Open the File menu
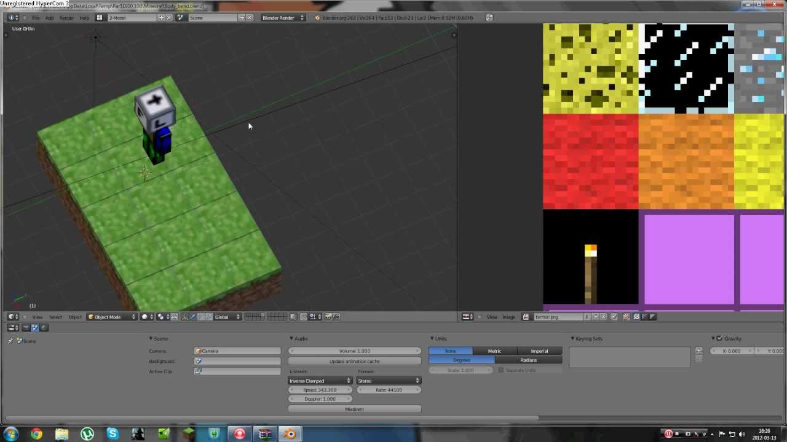This screenshot has width=787, height=442. coord(36,18)
